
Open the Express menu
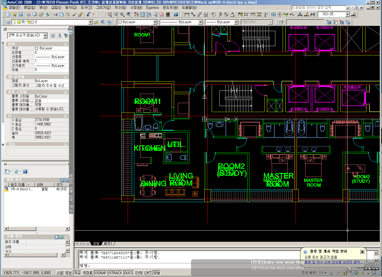152,8
